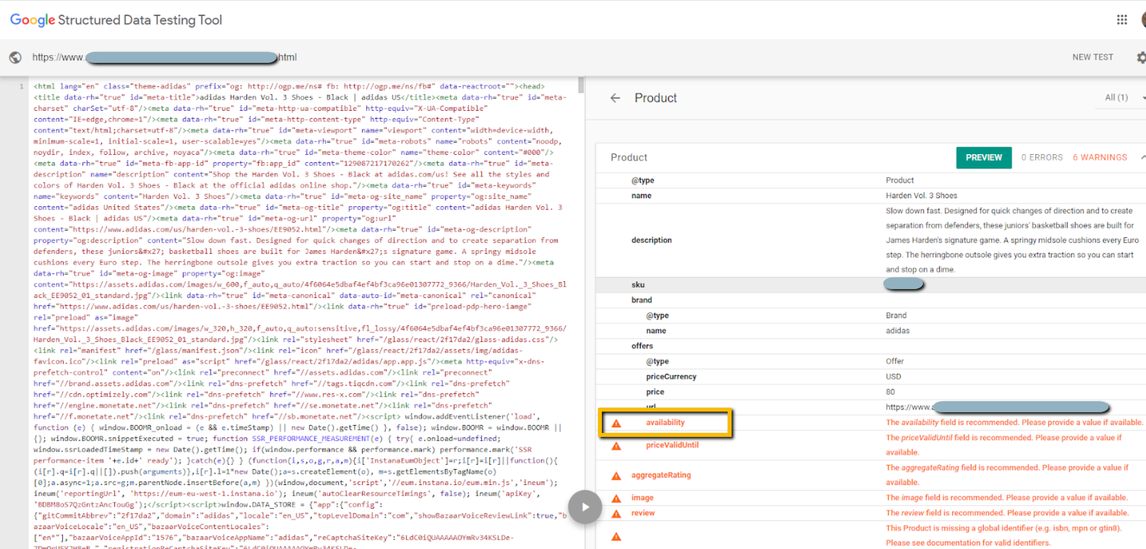The height and width of the screenshot is (549, 1146).
Task: Click the Google Structured Data Testing Tool logo
Action: pos(116,20)
